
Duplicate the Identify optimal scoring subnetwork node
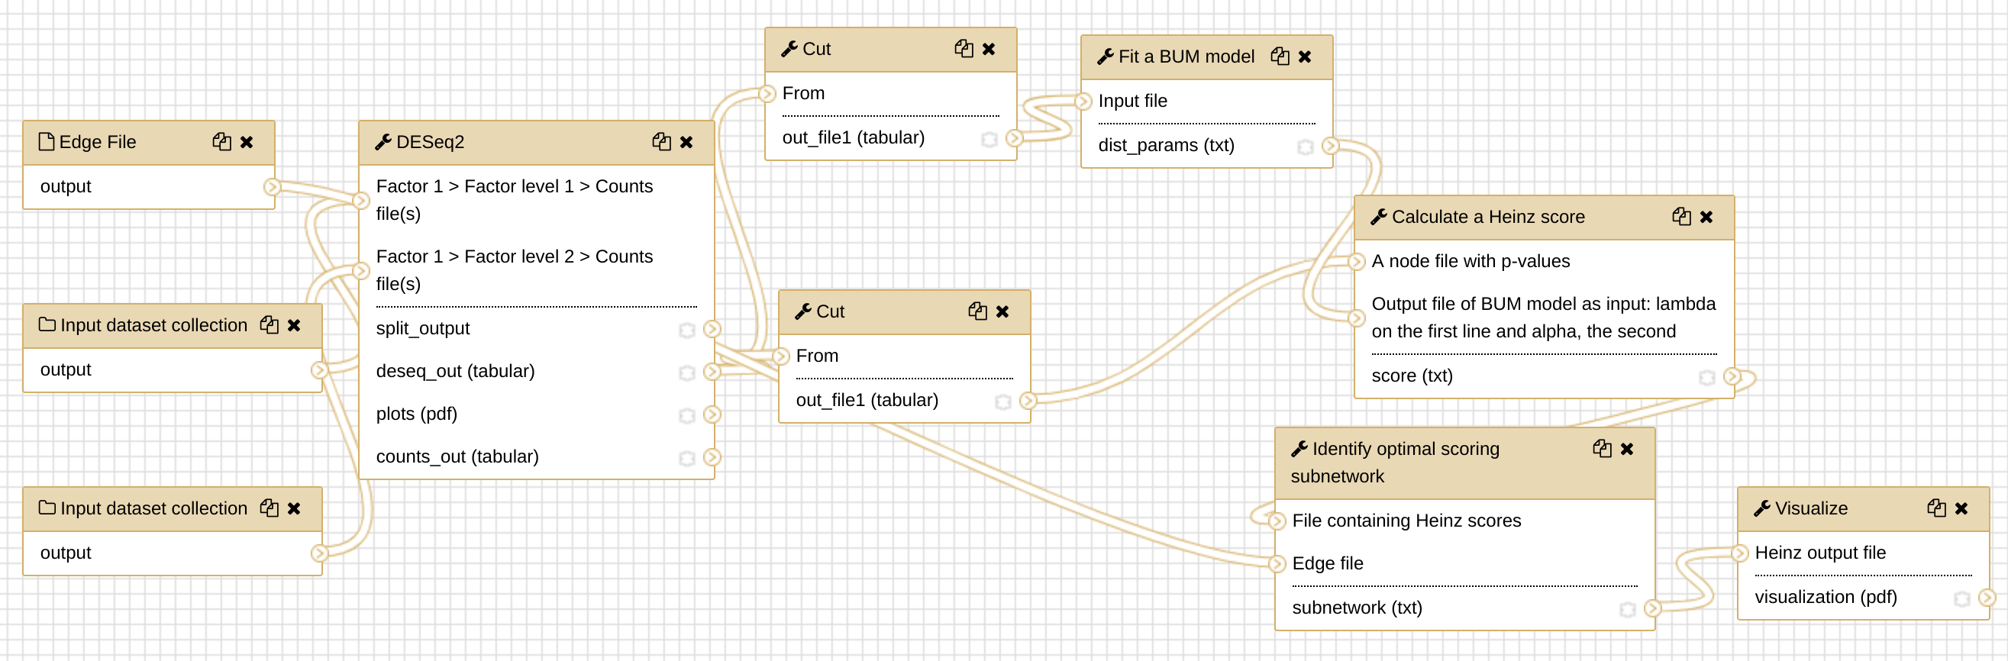click(x=1602, y=449)
